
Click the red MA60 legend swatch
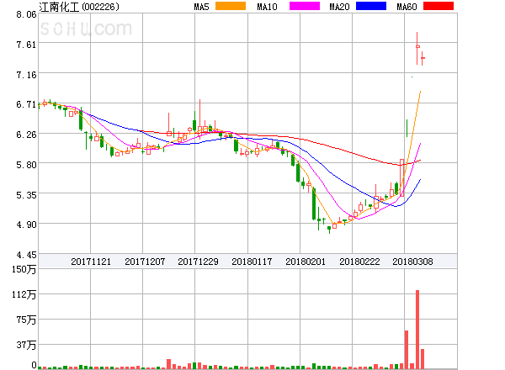tap(439, 6)
